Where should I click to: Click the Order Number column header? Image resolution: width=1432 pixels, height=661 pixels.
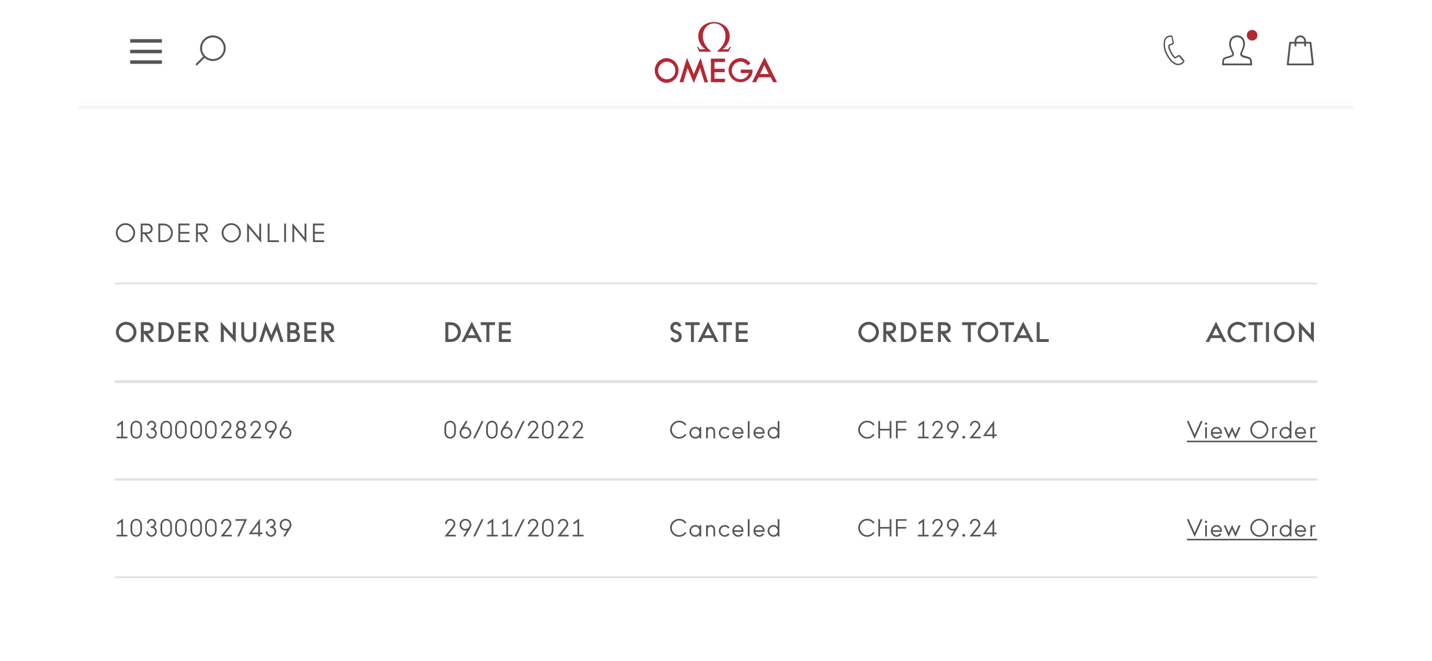[x=225, y=333]
